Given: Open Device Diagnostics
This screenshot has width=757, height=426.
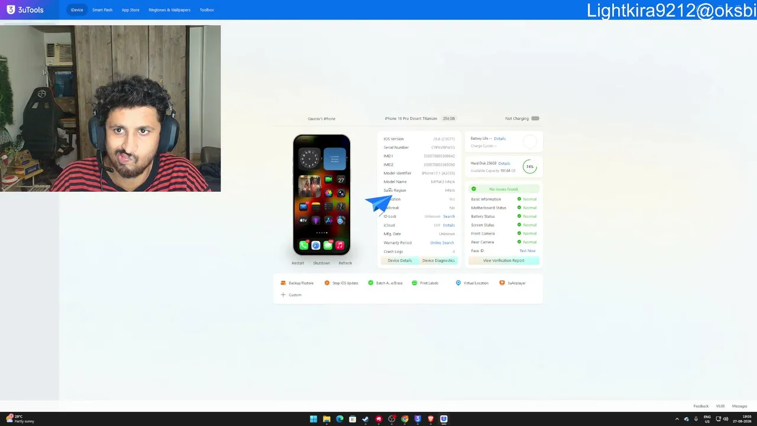Looking at the screenshot, I should 439,260.
